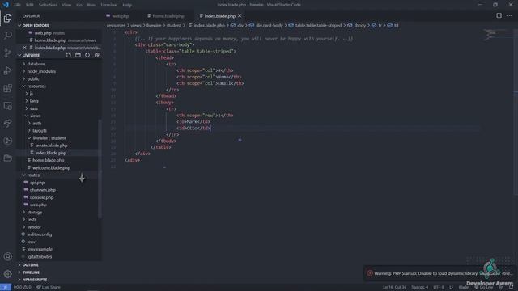Click the notification bell in status bar
Image resolution: width=518 pixels, height=291 pixels.
point(511,288)
